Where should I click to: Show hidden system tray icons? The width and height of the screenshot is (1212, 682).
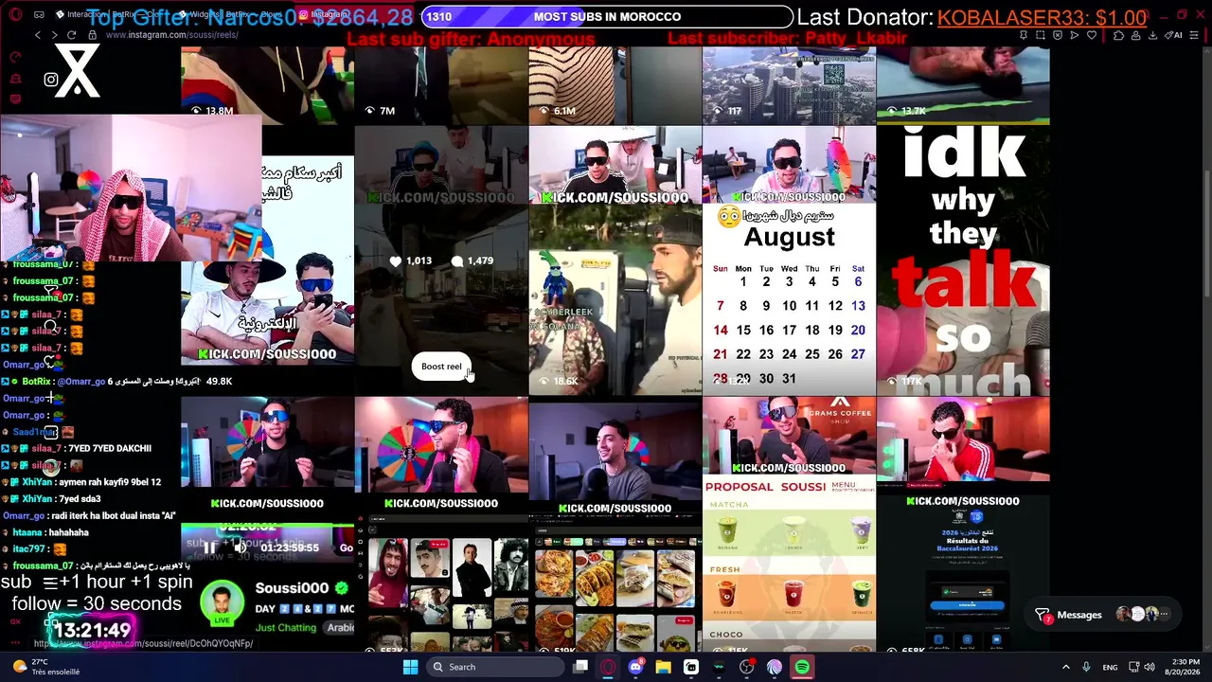1065,667
